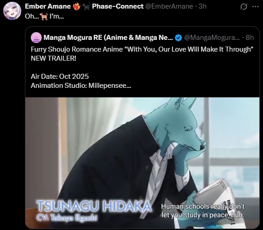Open the 8h timestamp on quoted tweet

tap(250, 38)
